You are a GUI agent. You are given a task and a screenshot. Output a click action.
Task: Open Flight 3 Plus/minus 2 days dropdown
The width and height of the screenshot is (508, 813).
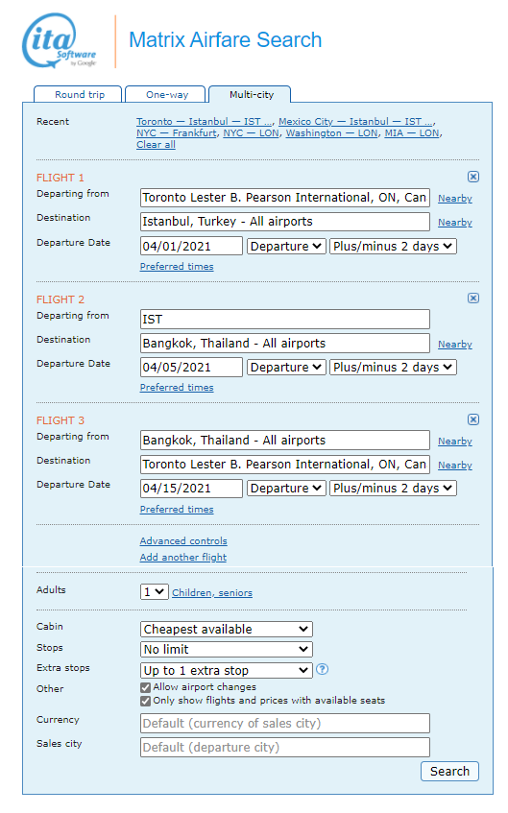[x=393, y=488]
